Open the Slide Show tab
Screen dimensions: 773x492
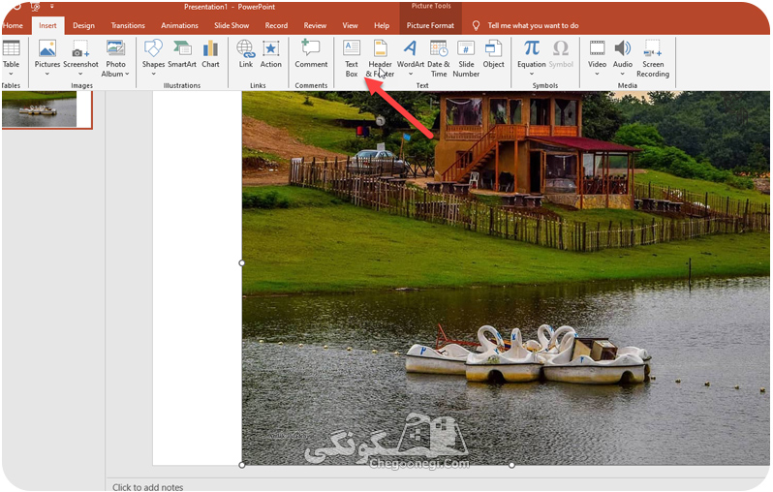click(x=232, y=25)
